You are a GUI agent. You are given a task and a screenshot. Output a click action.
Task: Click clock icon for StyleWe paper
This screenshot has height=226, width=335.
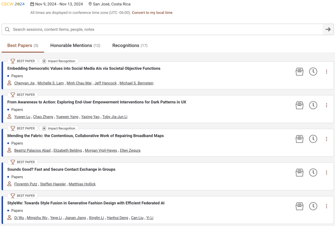(313, 206)
